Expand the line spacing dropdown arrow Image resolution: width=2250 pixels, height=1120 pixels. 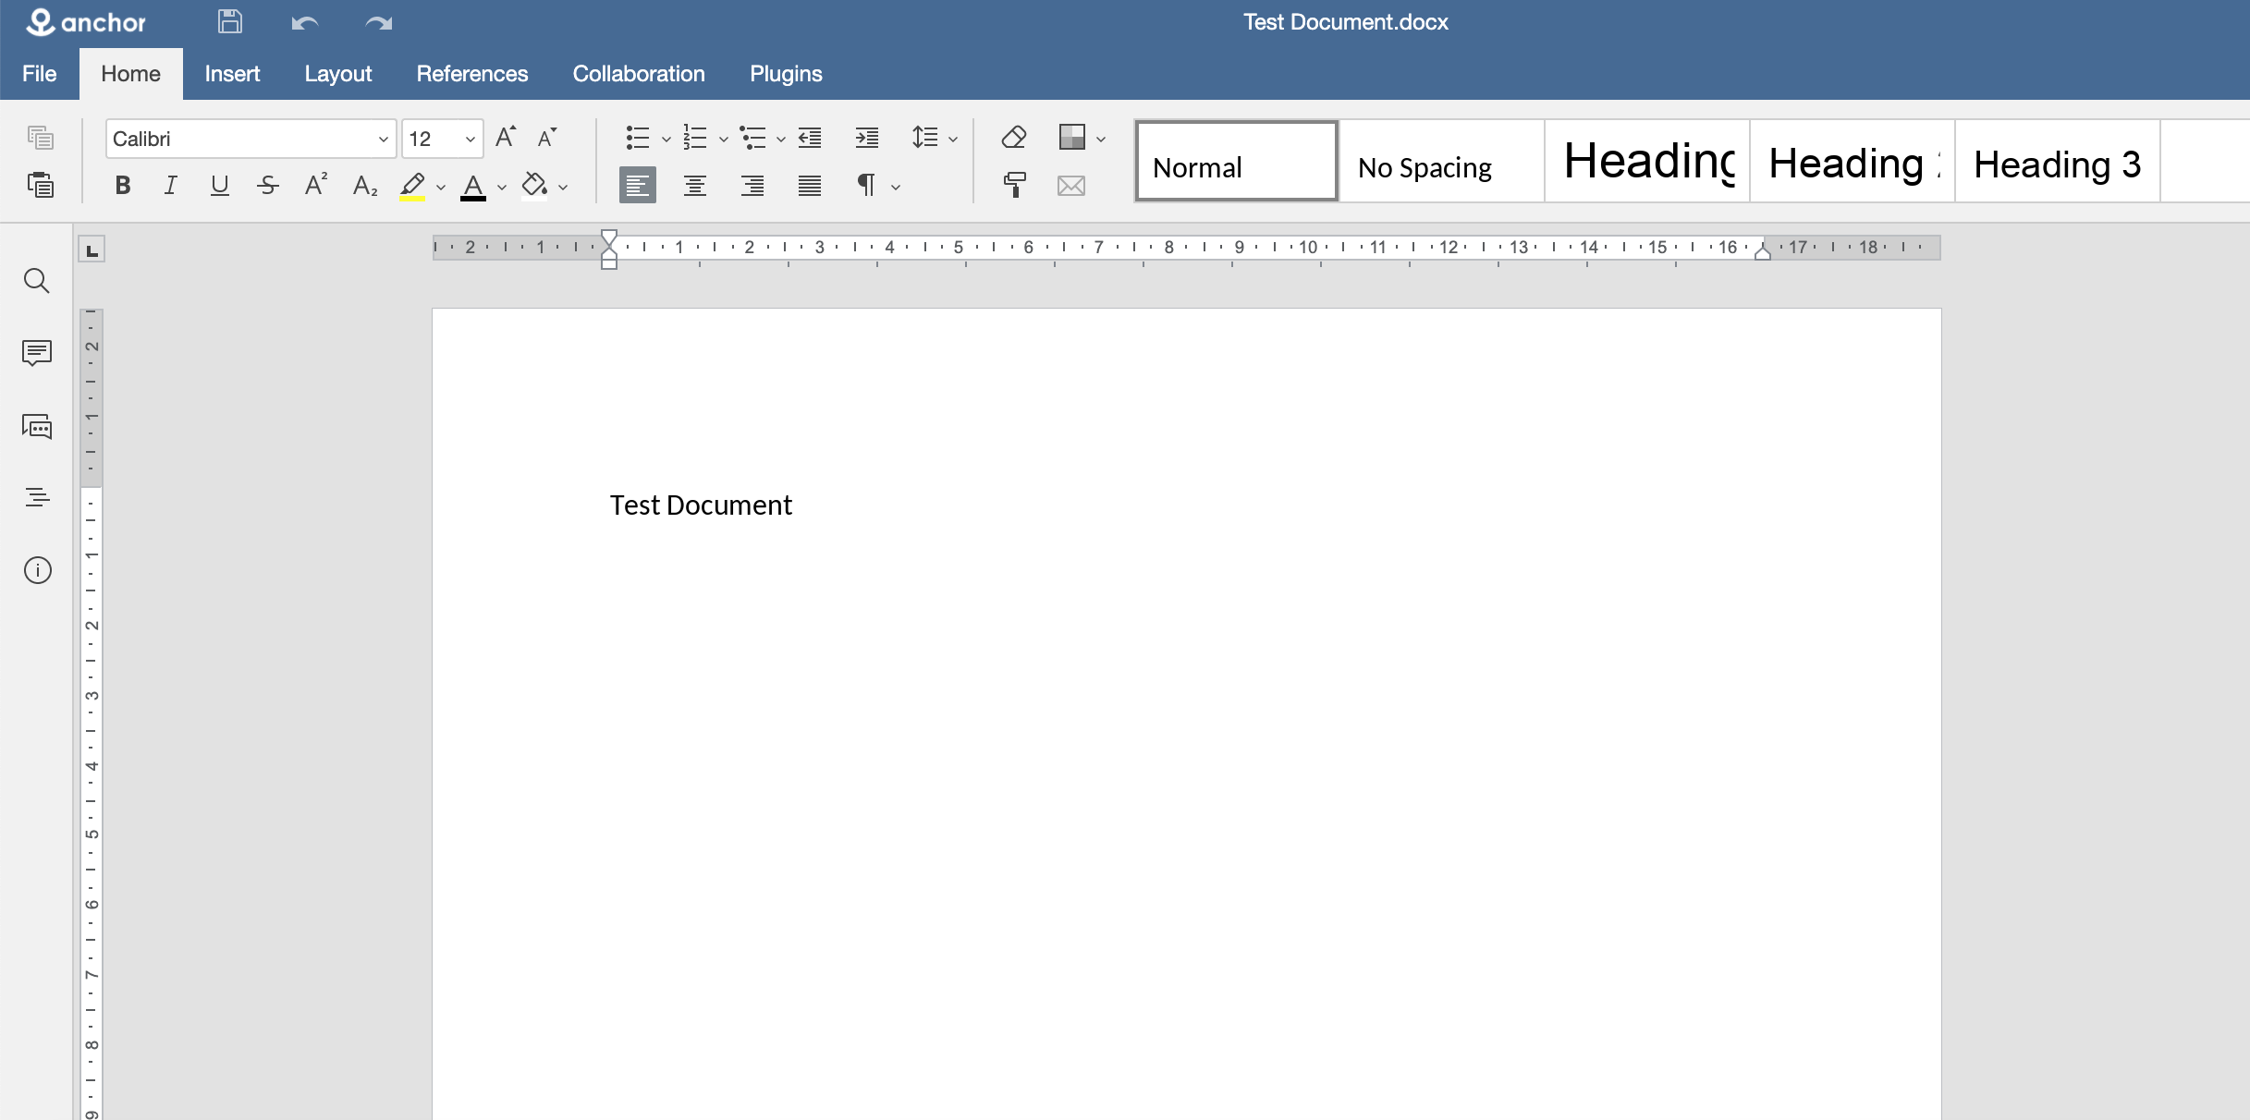tap(953, 140)
